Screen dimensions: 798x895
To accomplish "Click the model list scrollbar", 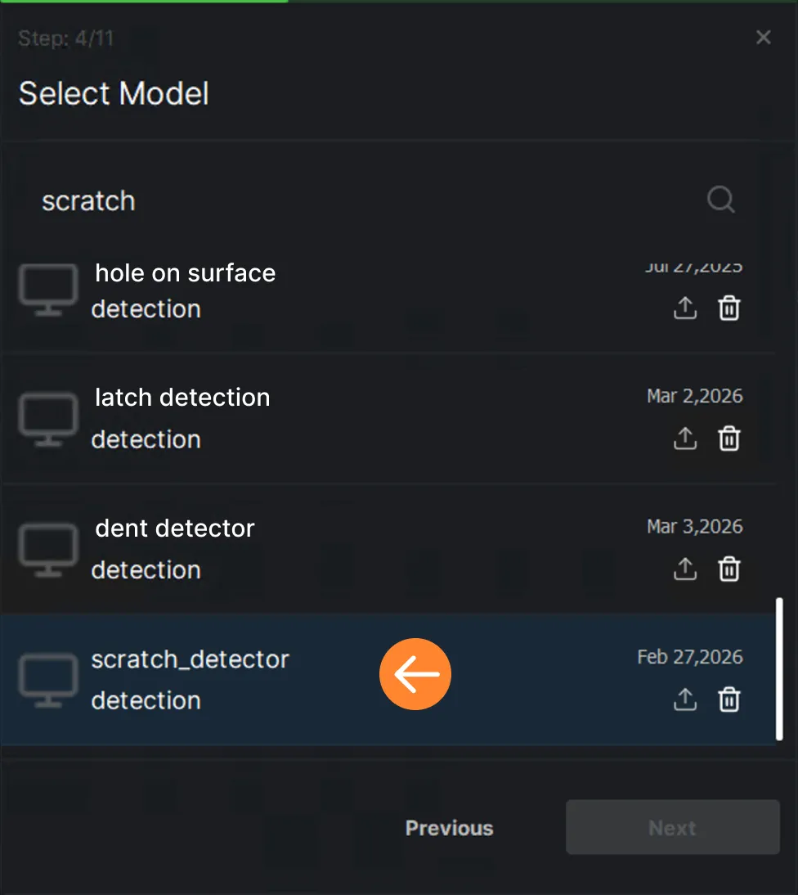I will (779, 669).
